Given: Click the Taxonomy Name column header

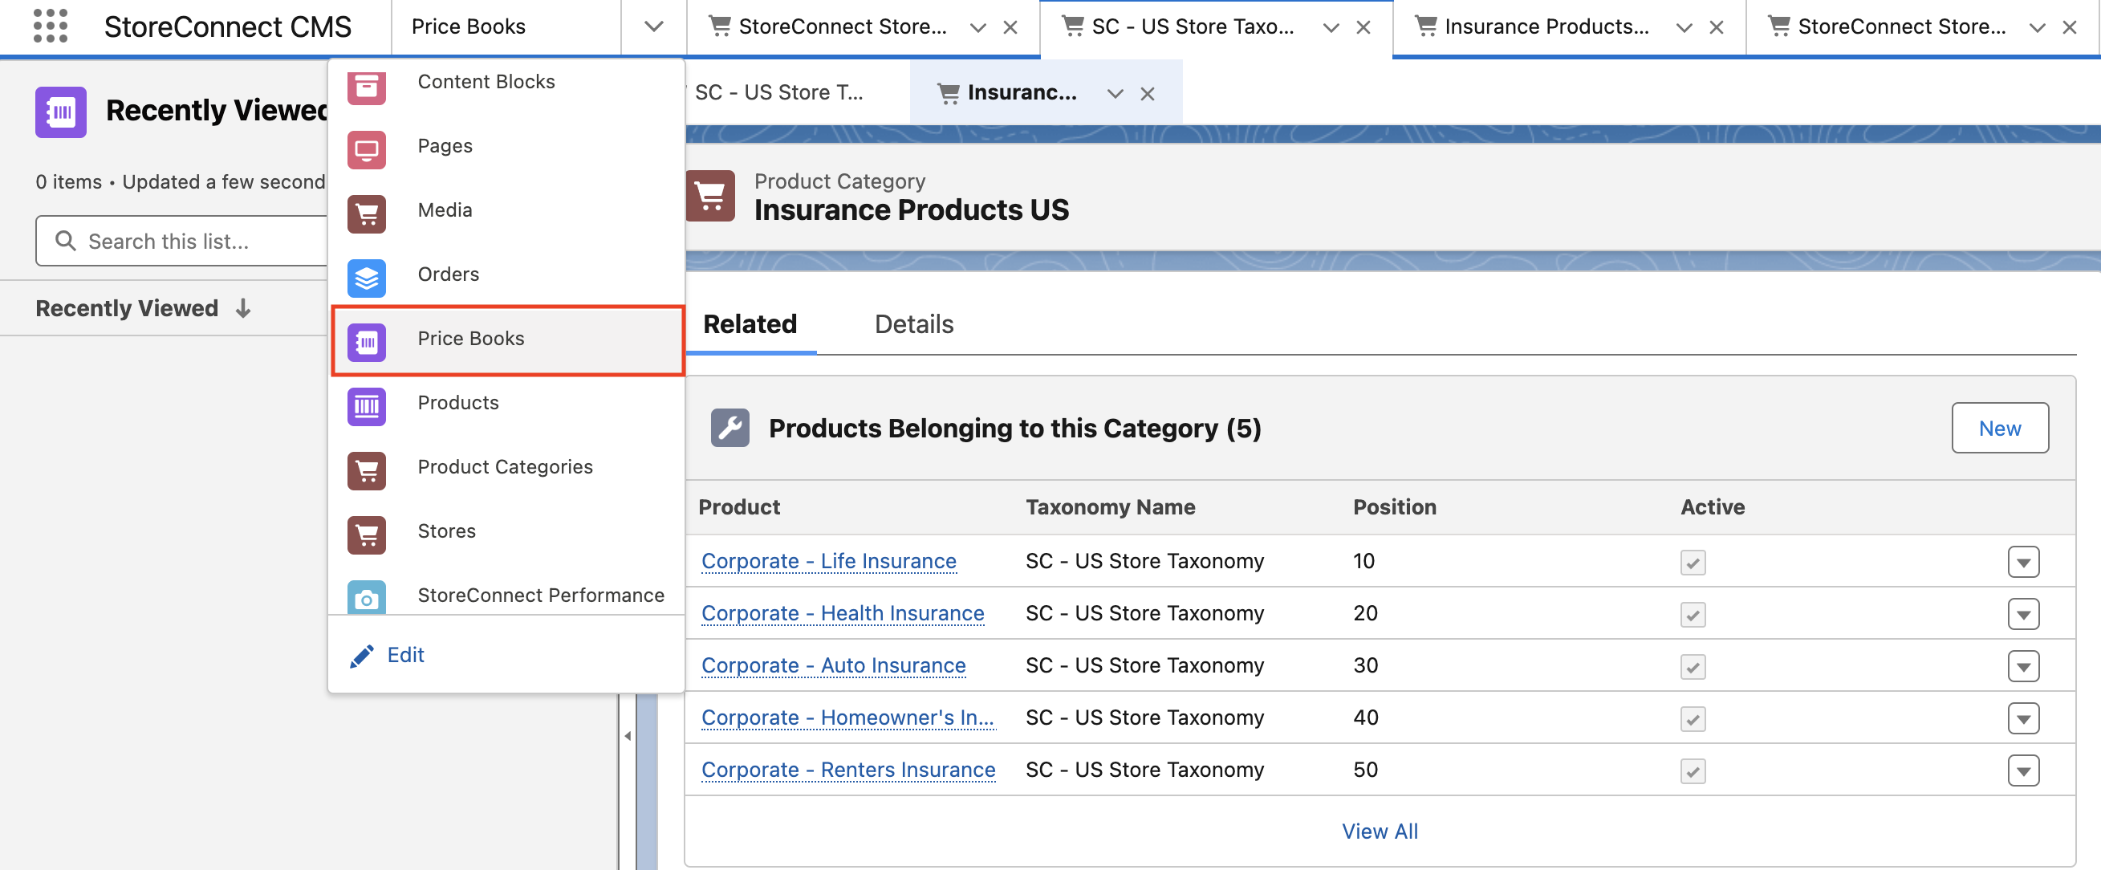Looking at the screenshot, I should click(1110, 507).
